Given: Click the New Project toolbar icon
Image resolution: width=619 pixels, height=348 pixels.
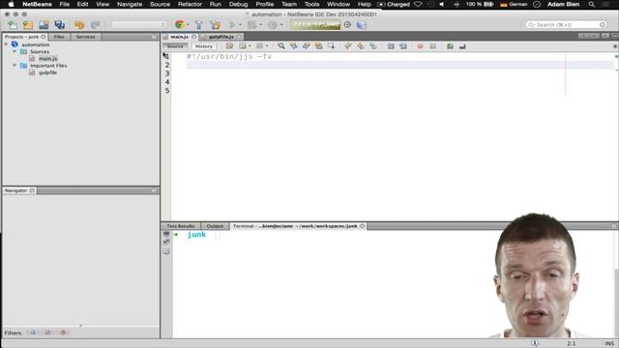Looking at the screenshot, I should pyautogui.click(x=28, y=25).
